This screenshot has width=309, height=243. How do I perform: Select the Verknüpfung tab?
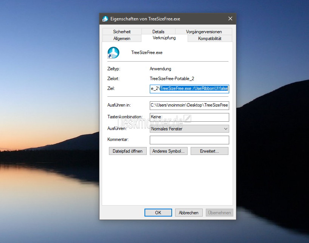164,38
